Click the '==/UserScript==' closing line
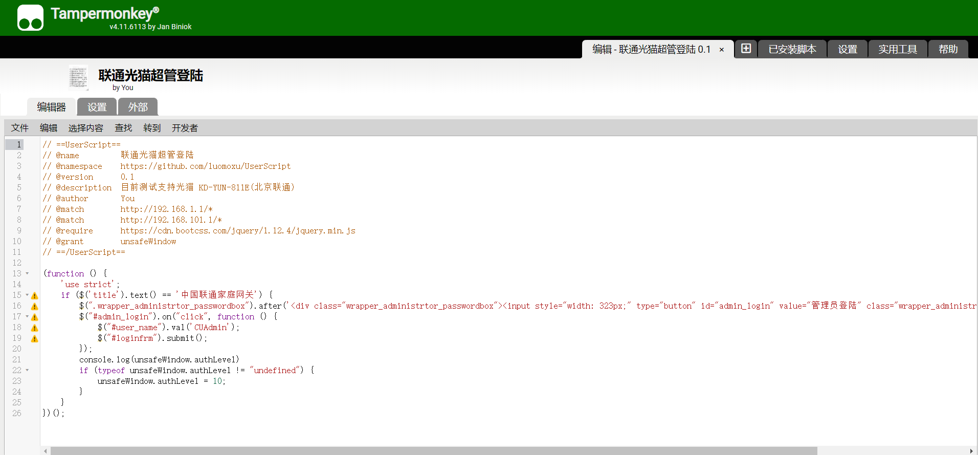Viewport: 978px width, 455px height. pyautogui.click(x=84, y=252)
